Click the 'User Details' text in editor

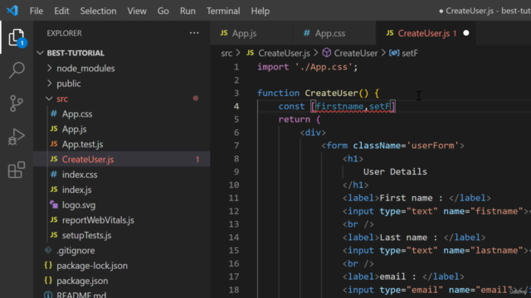(x=395, y=171)
